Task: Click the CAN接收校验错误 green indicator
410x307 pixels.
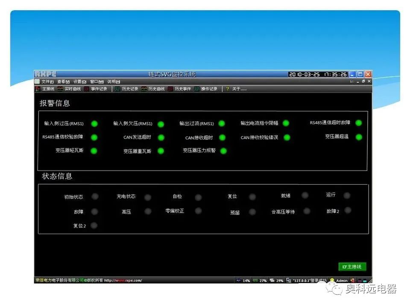Action: pyautogui.click(x=287, y=137)
